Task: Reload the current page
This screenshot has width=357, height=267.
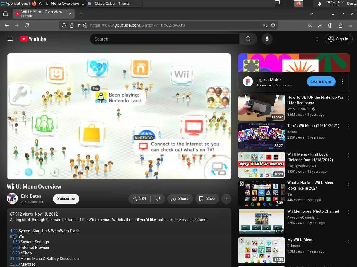Action: [27, 25]
